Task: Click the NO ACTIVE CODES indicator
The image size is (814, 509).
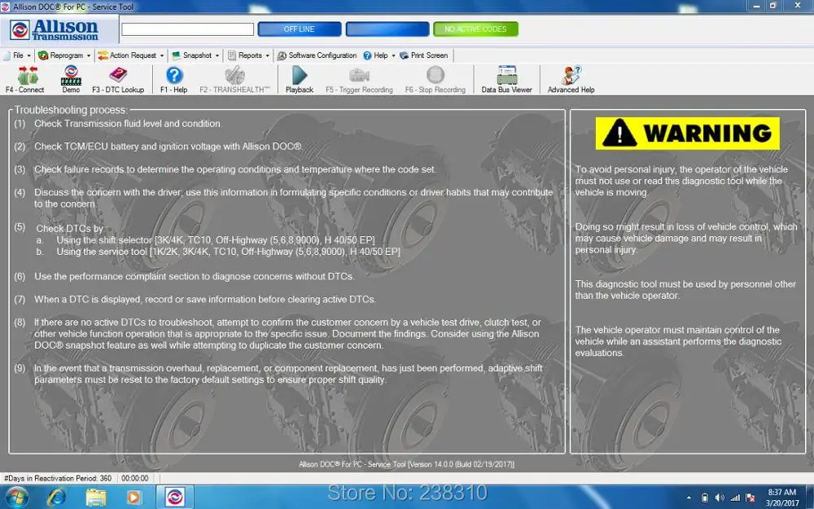Action: (475, 29)
